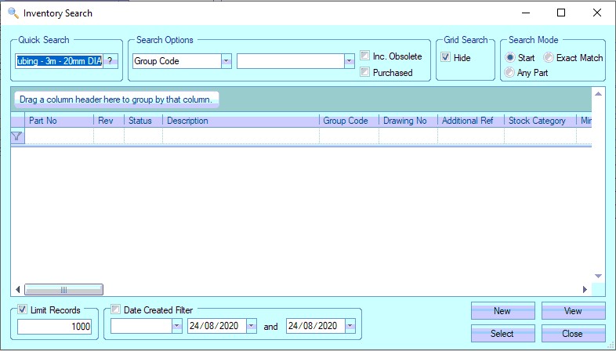This screenshot has width=616, height=351.
Task: Select the Exact Match search mode
Action: coord(549,58)
